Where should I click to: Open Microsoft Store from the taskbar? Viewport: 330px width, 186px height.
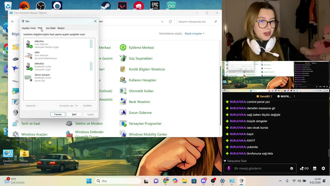click(x=194, y=181)
